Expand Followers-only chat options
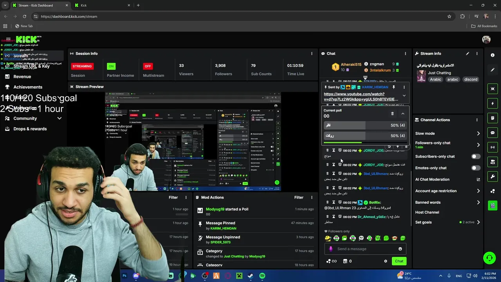The image size is (501, 282). coord(478,145)
